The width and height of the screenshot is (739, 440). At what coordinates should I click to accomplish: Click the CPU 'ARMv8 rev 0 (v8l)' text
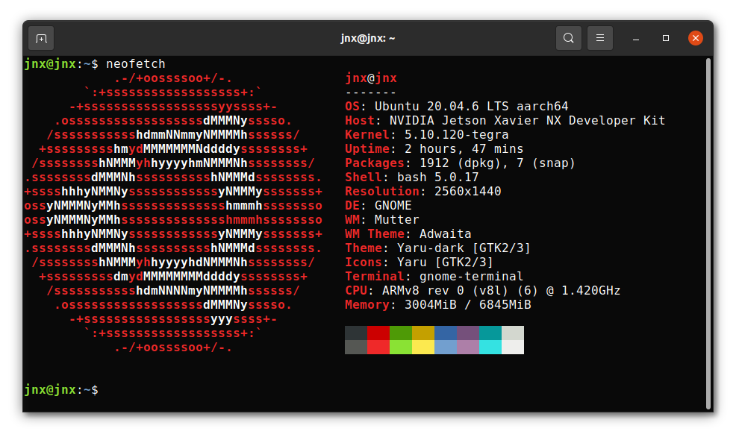[x=446, y=291]
